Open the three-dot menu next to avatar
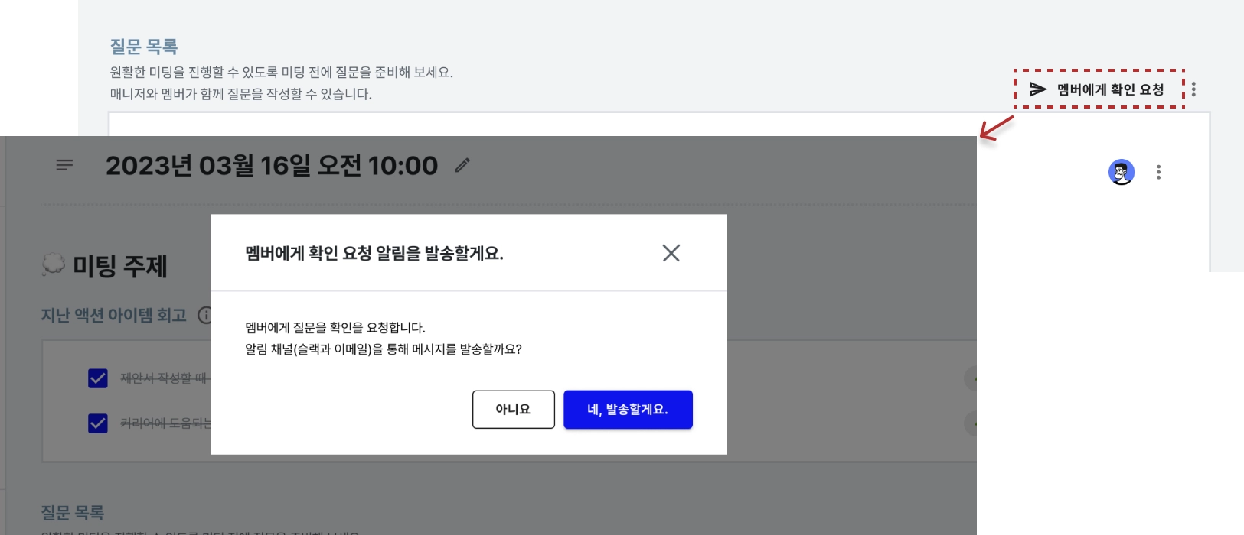Viewport: 1244px width, 535px height. click(1158, 172)
